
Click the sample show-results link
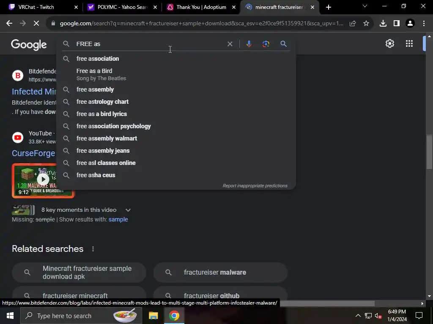coord(118,219)
